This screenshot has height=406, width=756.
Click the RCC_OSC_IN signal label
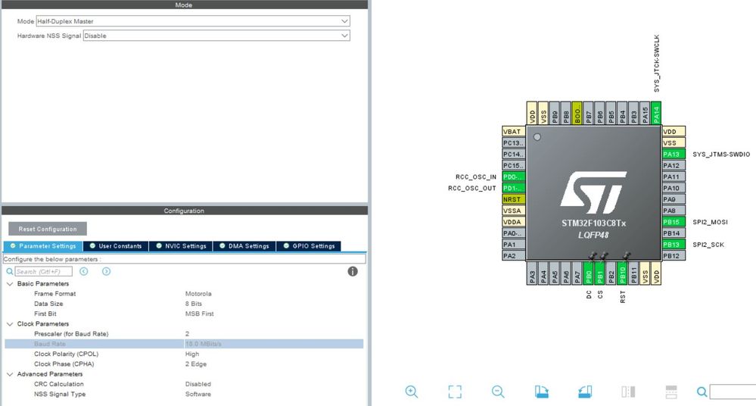pyautogui.click(x=476, y=177)
